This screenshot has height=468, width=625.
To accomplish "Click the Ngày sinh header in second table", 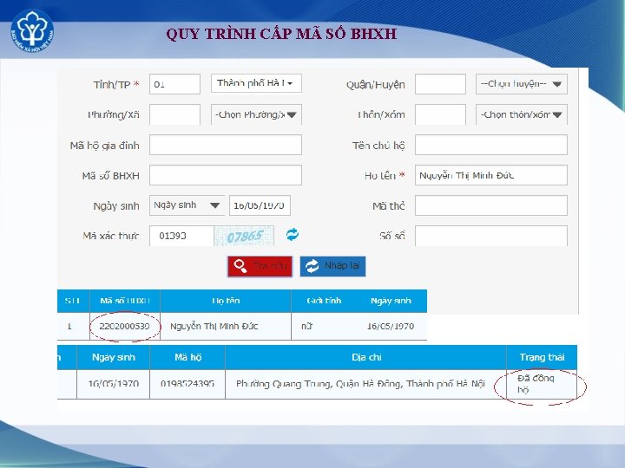I will (114, 357).
